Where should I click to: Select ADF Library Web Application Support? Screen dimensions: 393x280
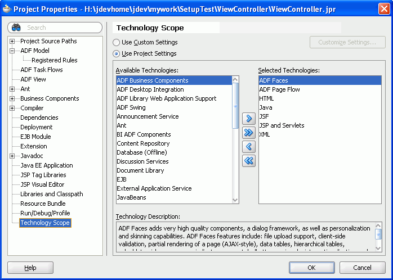coord(174,98)
